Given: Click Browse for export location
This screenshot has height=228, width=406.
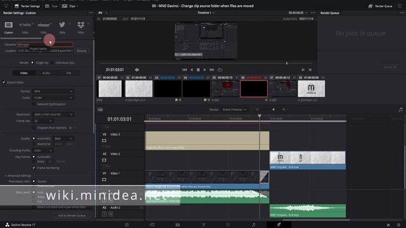Looking at the screenshot, I should 82,51.
